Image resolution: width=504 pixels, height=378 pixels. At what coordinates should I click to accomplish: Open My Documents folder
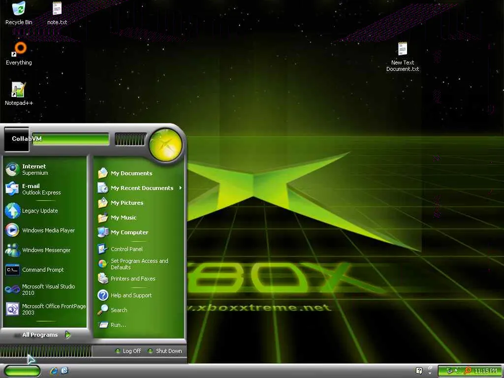click(x=139, y=173)
